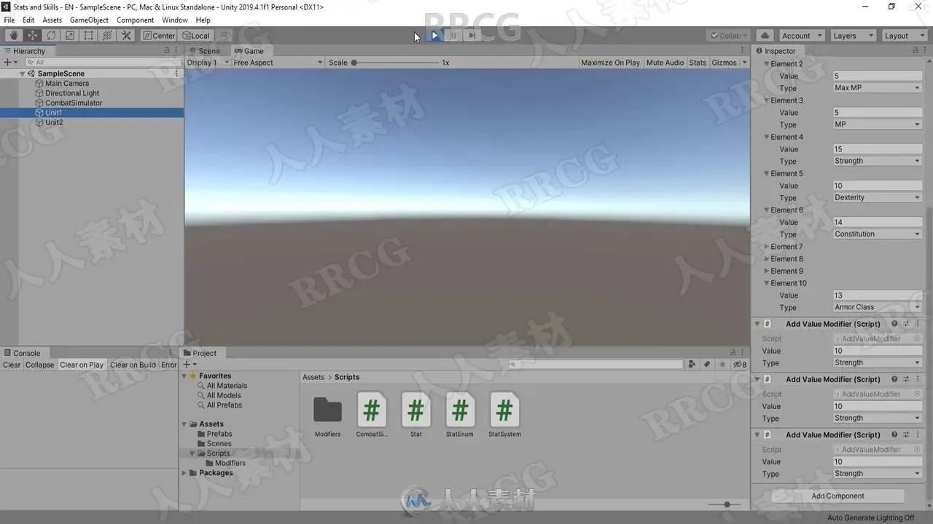The image size is (933, 524).
Task: Collapse the Scripts folder in Project tree
Action: point(192,453)
